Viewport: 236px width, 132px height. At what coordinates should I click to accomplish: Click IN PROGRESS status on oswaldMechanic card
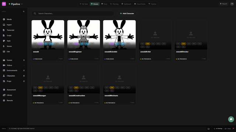(110, 103)
